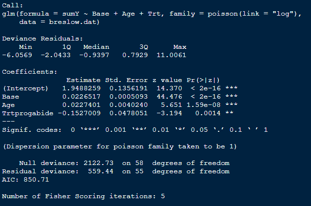Select the 1Q residual value -2.0433
This screenshot has height=206, width=311.
(56, 55)
